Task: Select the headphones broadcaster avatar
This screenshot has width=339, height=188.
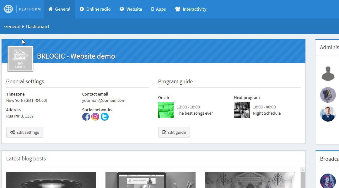Action: point(328,181)
